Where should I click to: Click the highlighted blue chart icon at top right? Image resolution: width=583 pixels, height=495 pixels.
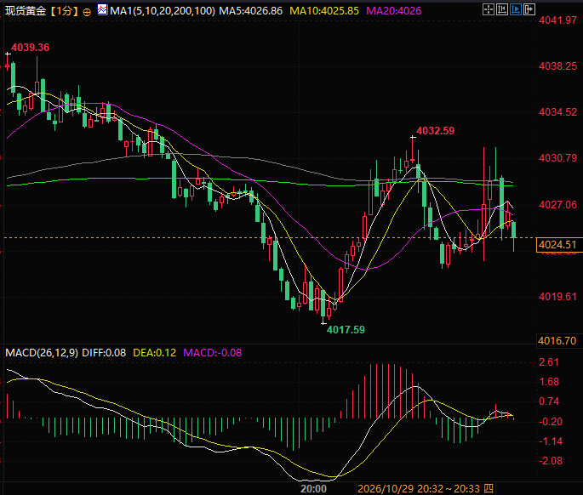click(515, 9)
